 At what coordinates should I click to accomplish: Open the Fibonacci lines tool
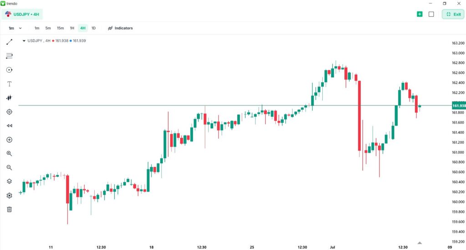click(x=9, y=56)
